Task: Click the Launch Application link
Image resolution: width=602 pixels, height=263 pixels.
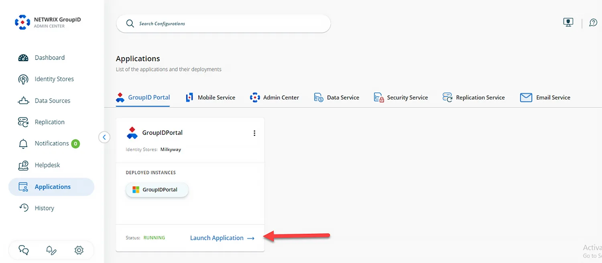Action: click(x=222, y=238)
